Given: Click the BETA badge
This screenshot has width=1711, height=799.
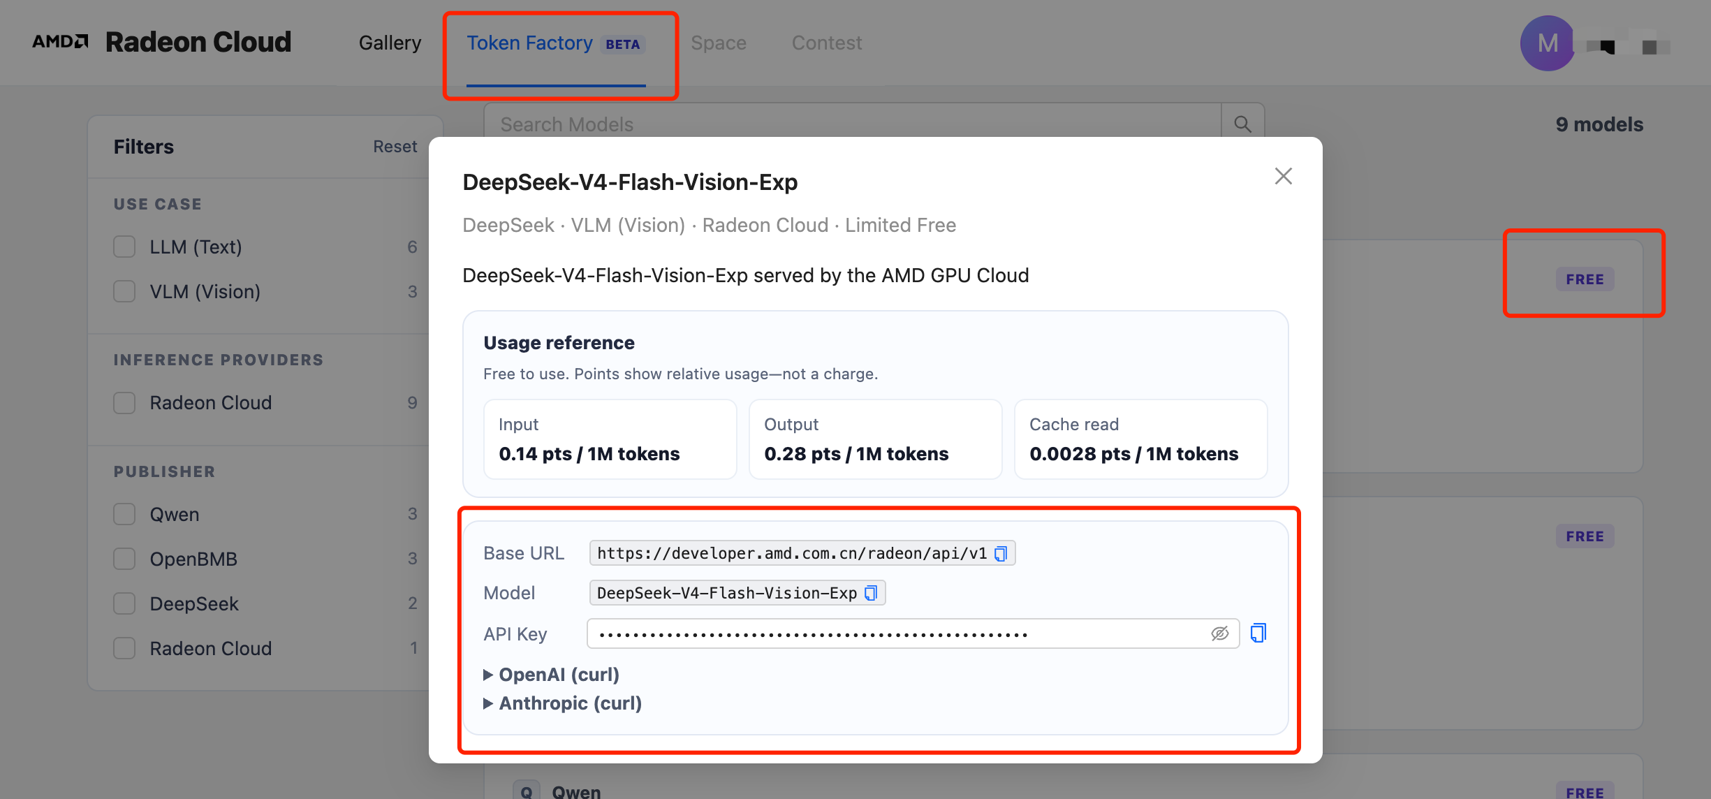Looking at the screenshot, I should pyautogui.click(x=622, y=45).
